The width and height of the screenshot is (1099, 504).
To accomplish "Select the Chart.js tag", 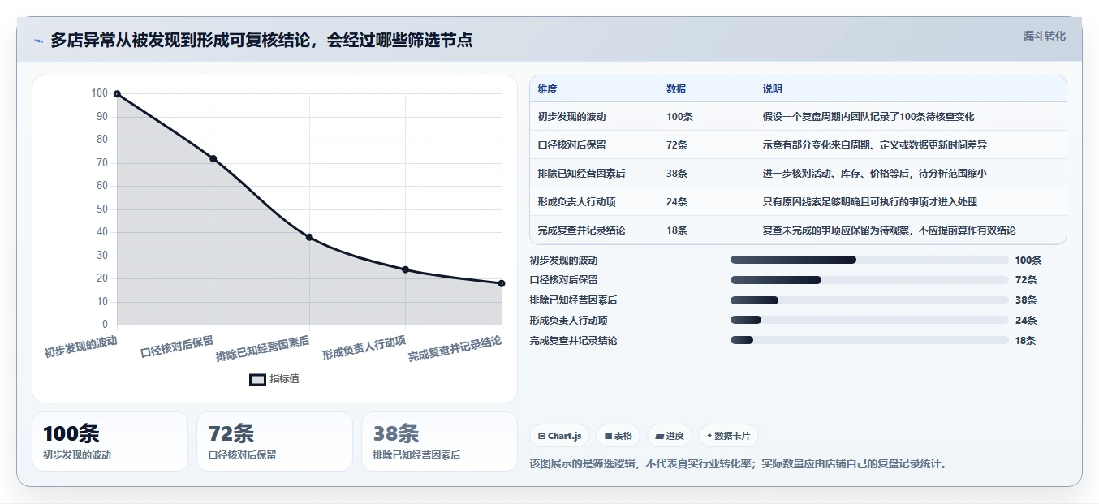I will point(560,436).
